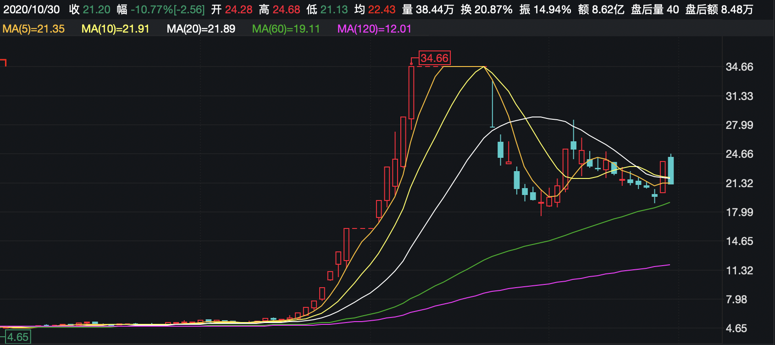Screen dimensions: 775x345
Task: Click the 31.33 price axis label
Action: tap(739, 96)
